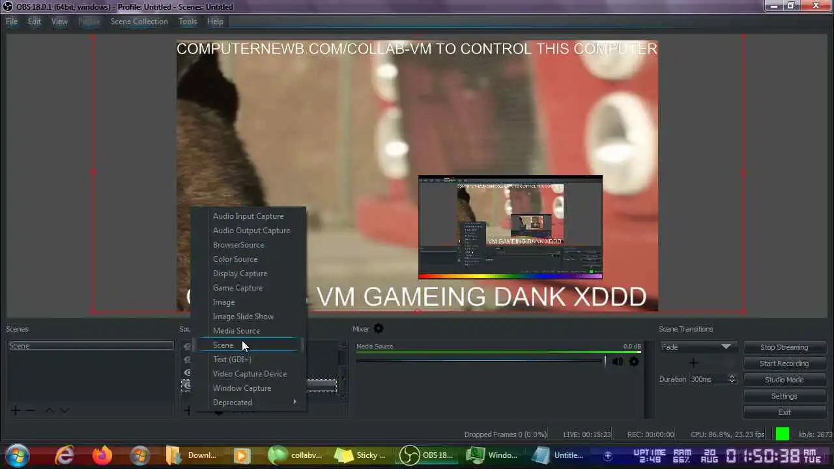The width and height of the screenshot is (834, 469).
Task: Choose Image Slide Show source
Action: (x=248, y=317)
